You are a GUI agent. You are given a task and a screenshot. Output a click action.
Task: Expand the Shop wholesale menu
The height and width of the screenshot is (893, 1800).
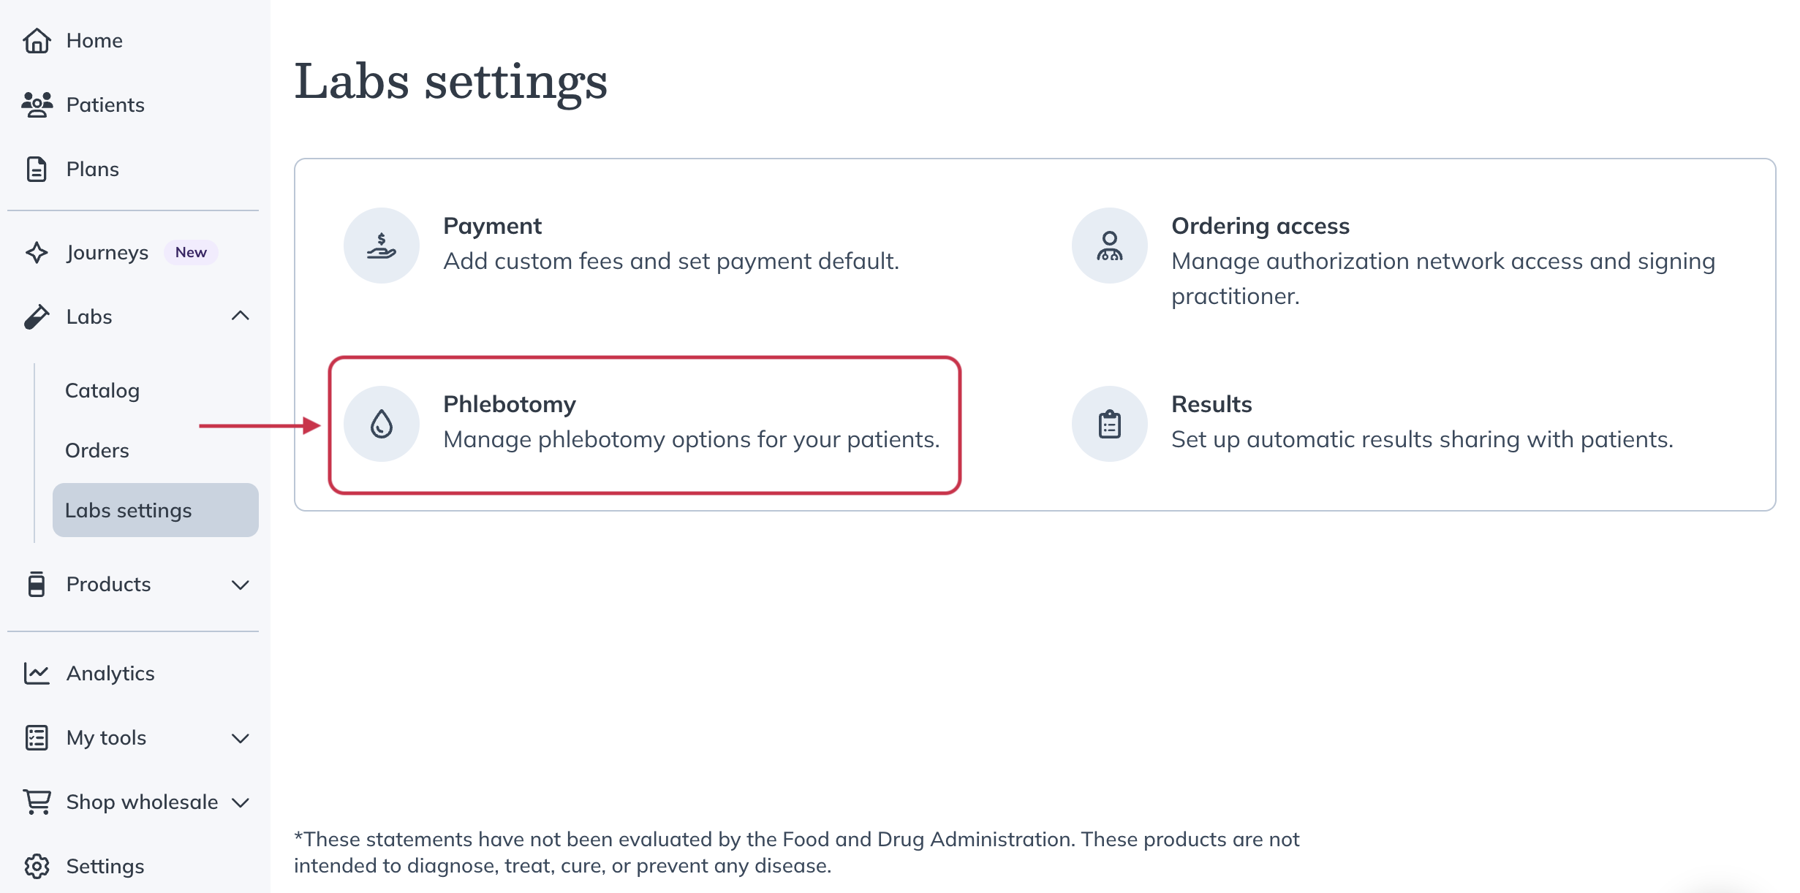tap(241, 802)
